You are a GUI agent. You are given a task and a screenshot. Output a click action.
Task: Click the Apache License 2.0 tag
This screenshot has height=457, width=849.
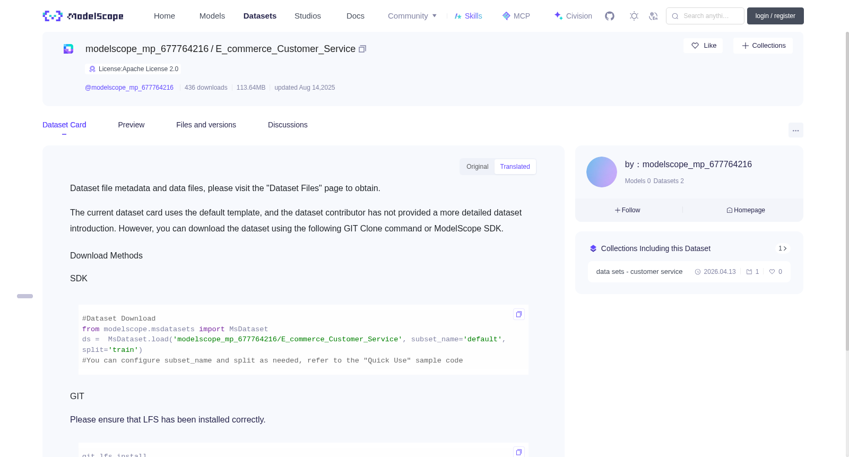133,69
